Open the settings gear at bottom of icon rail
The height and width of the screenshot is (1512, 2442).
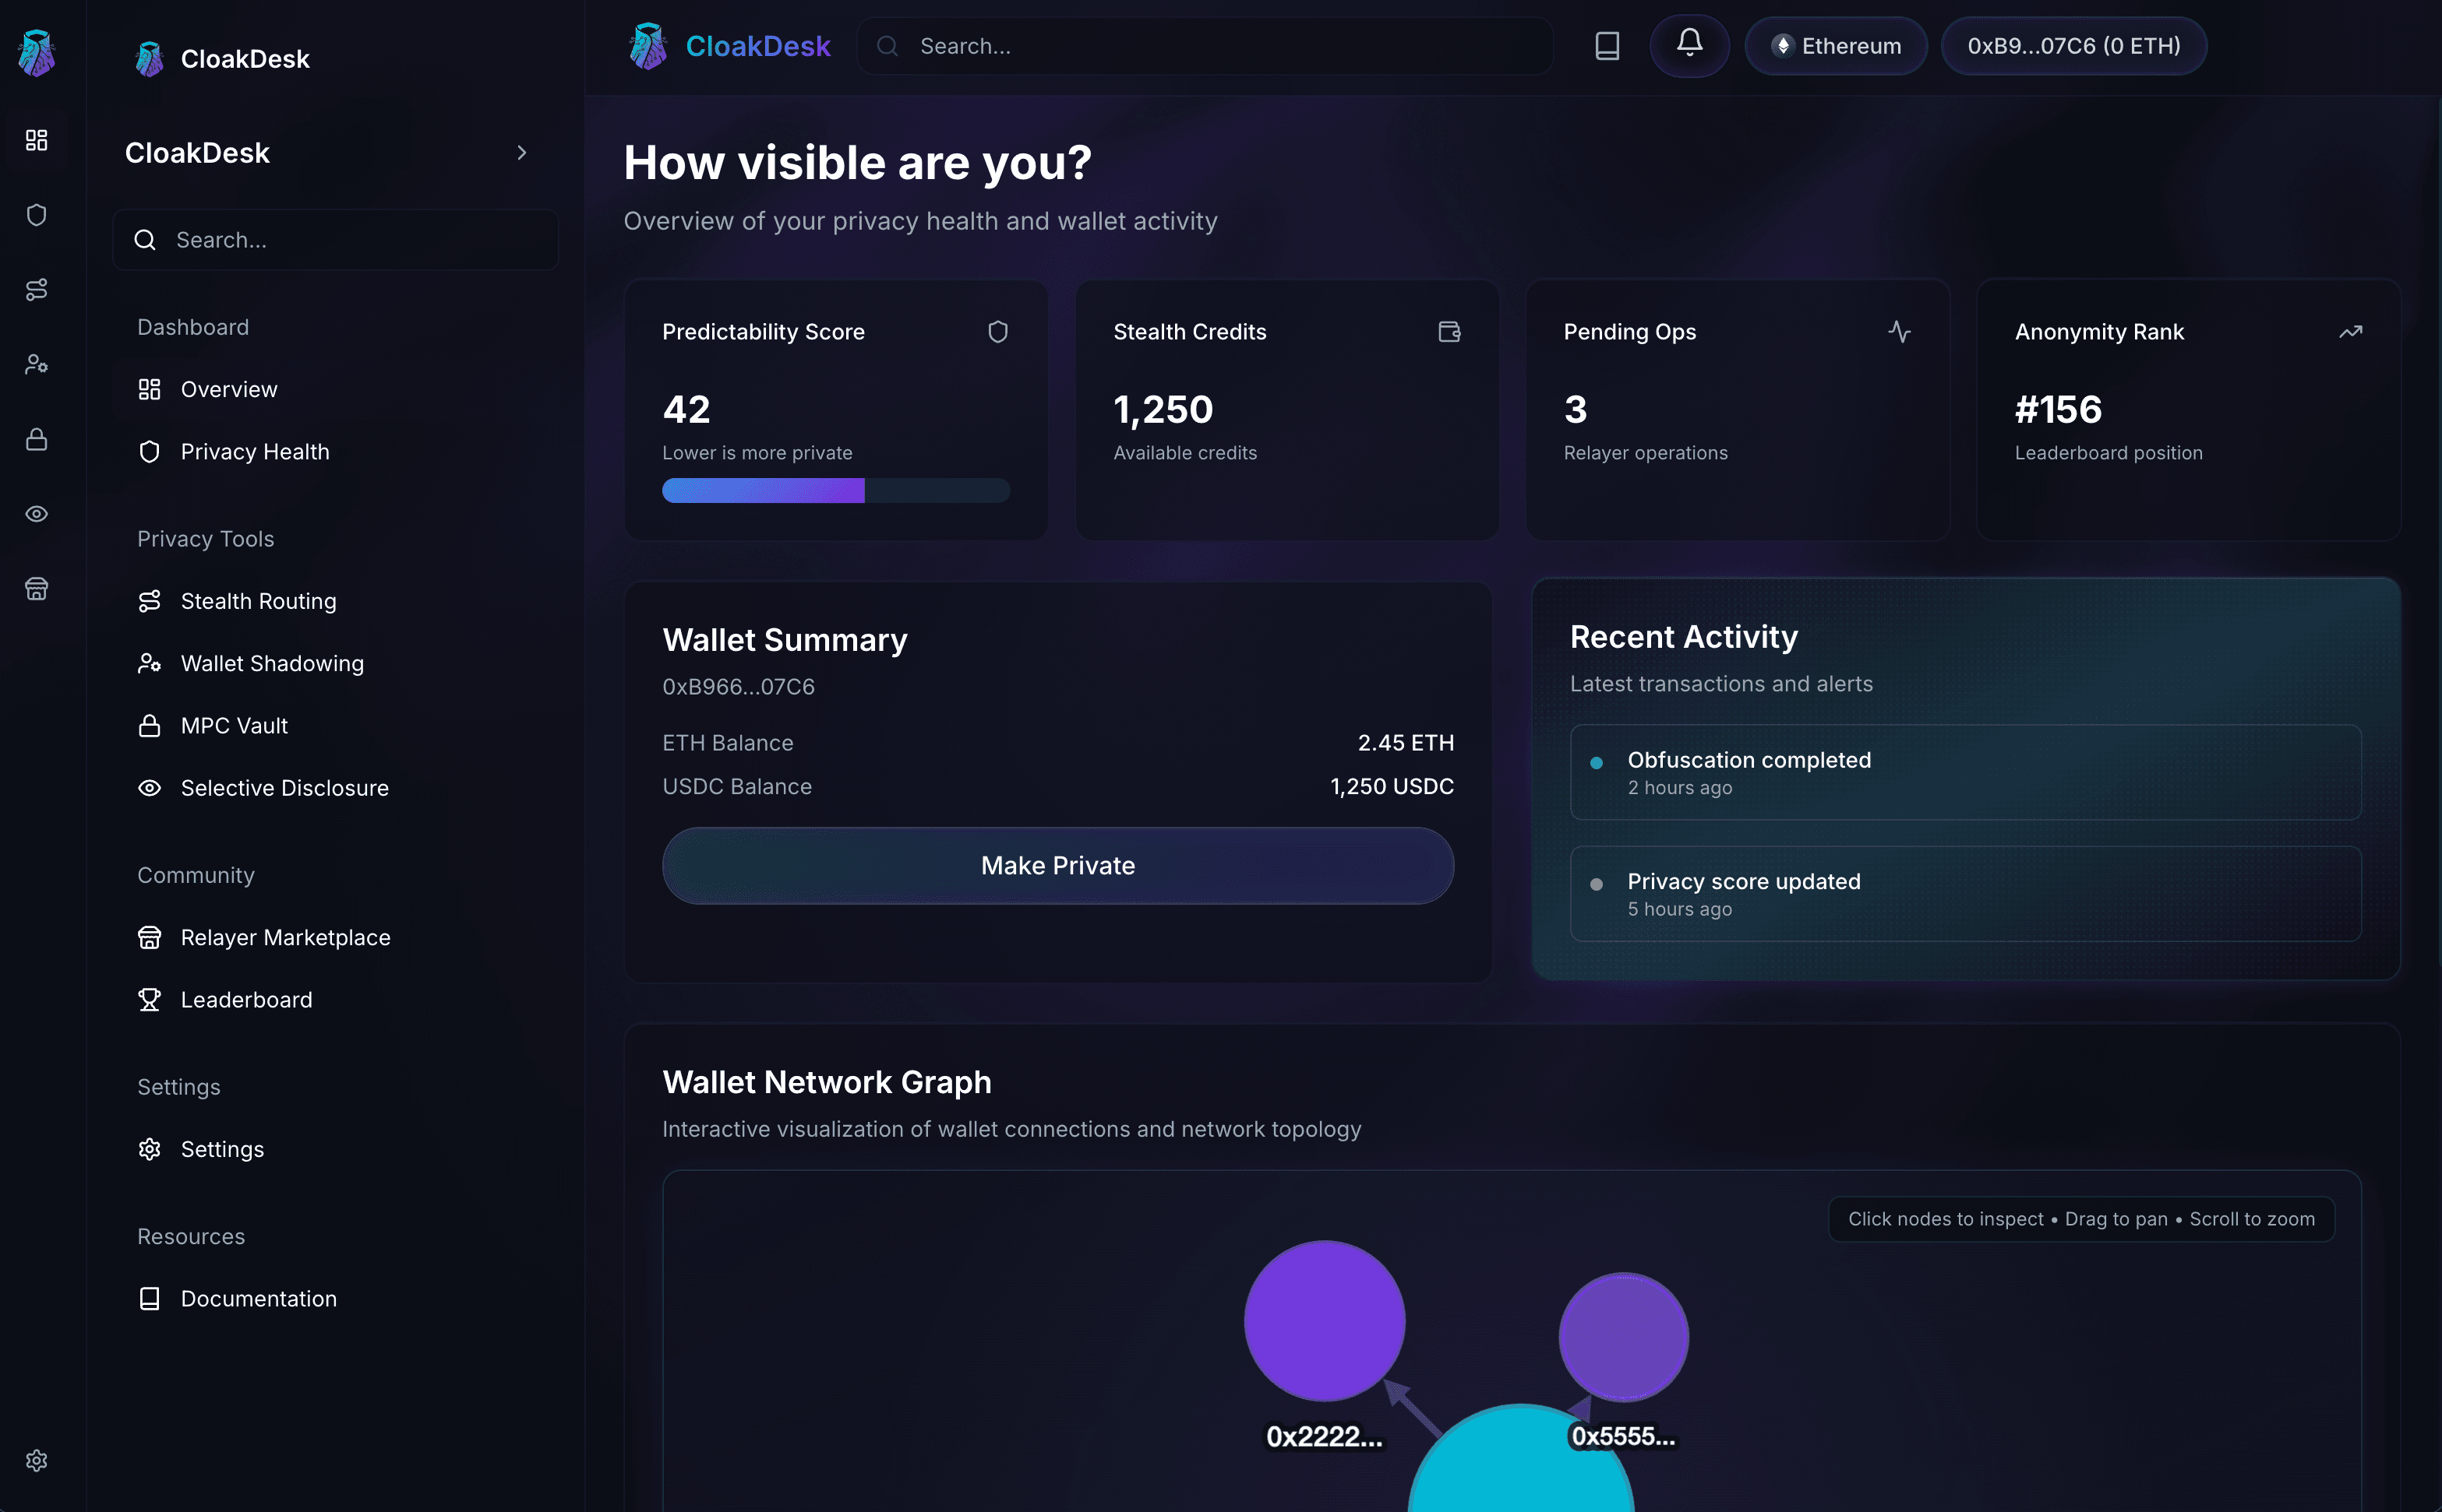[37, 1460]
